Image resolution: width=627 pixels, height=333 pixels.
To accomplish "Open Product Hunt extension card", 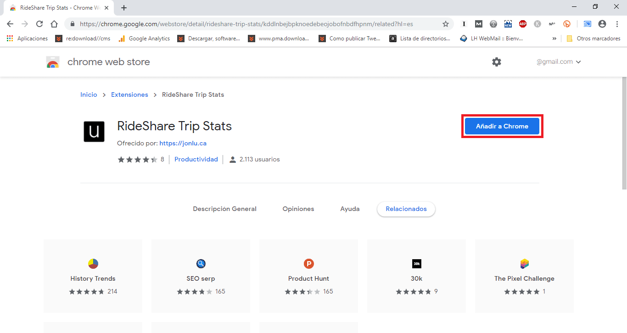I will 308,276.
